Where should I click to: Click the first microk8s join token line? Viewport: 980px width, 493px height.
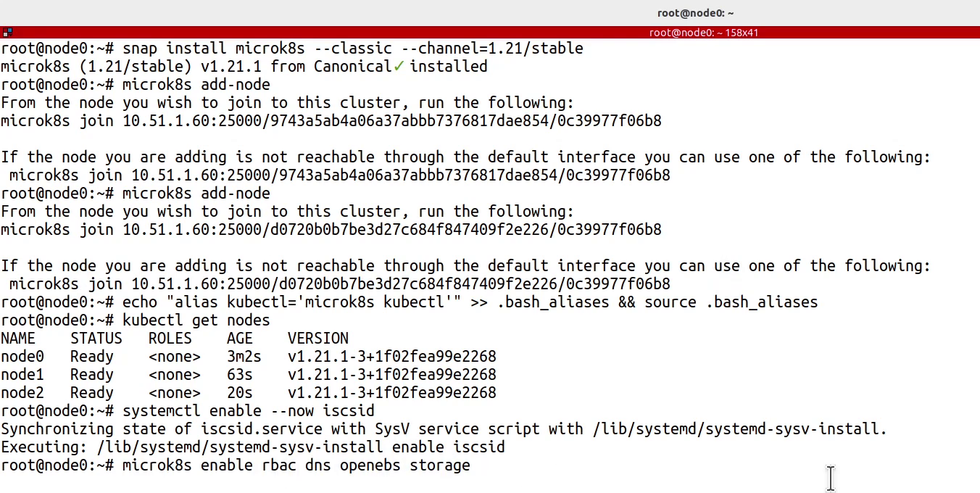coord(331,121)
